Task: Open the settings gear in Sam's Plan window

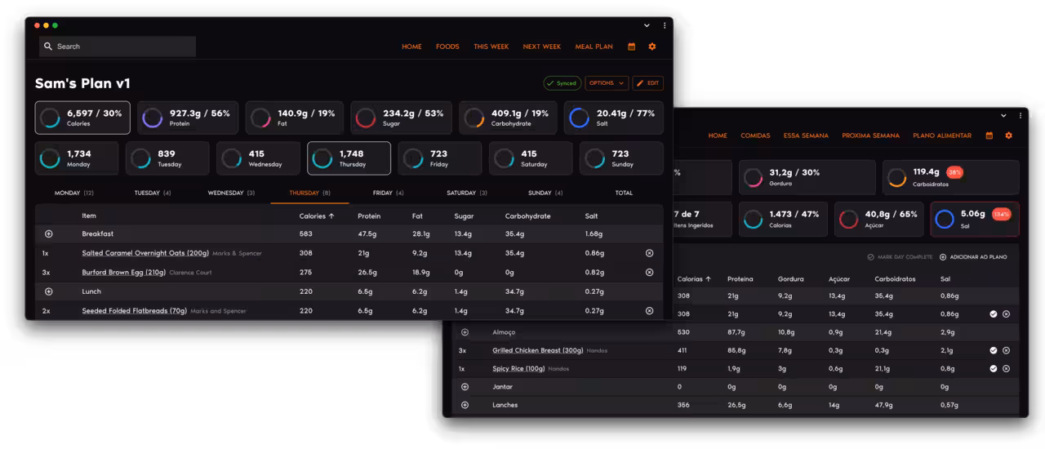Action: pos(652,47)
